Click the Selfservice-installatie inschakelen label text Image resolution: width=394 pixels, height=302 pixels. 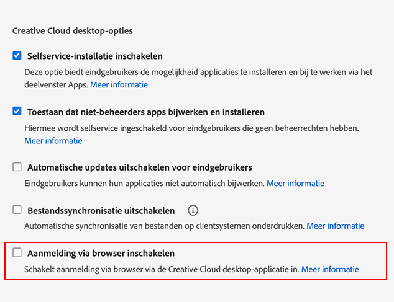[95, 56]
